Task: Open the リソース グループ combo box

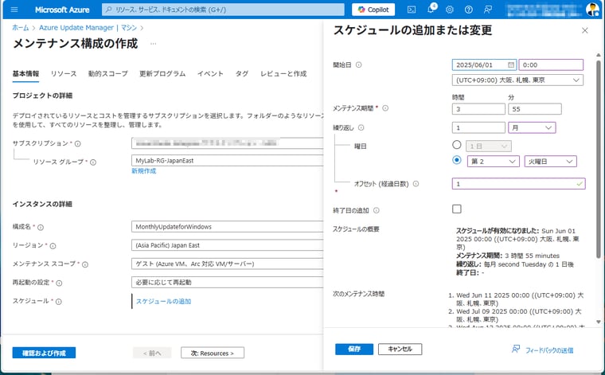Action: coord(227,161)
